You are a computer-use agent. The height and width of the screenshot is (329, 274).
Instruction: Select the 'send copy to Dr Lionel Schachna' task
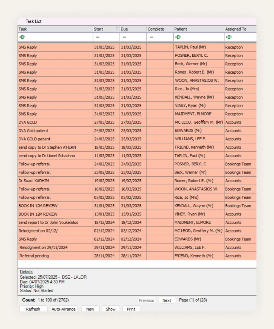[55, 156]
